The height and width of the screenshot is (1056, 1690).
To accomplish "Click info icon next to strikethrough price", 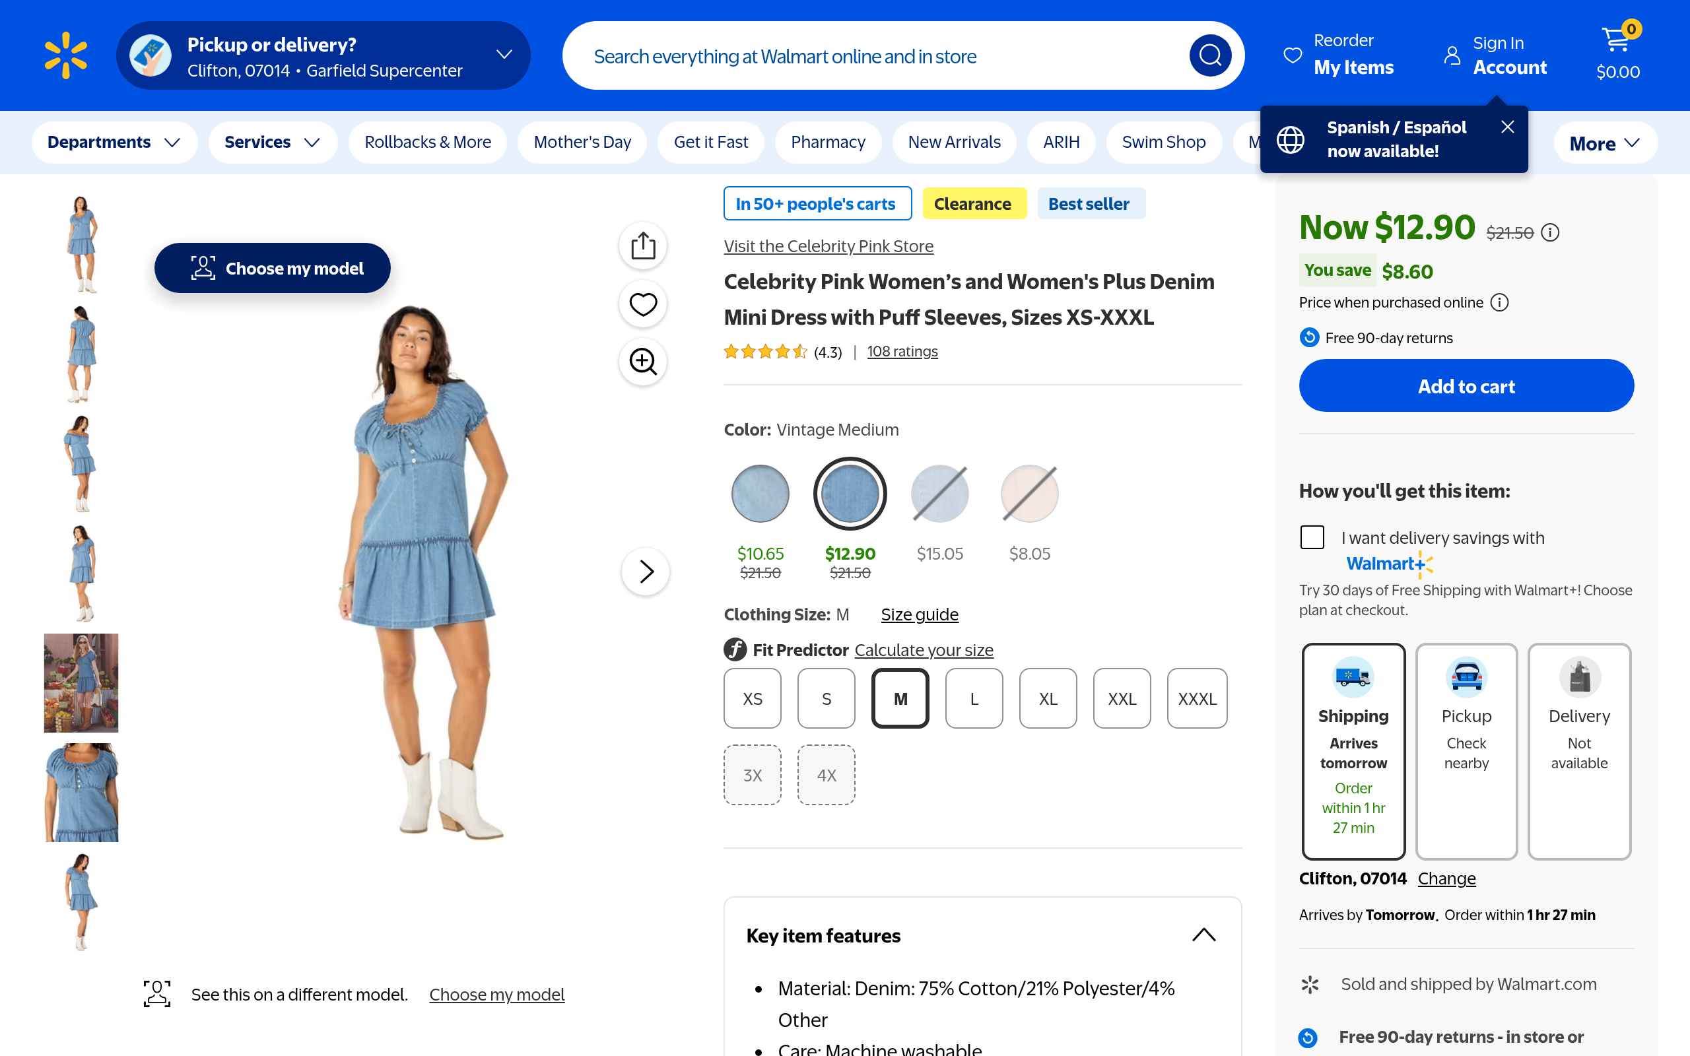I will (1550, 232).
